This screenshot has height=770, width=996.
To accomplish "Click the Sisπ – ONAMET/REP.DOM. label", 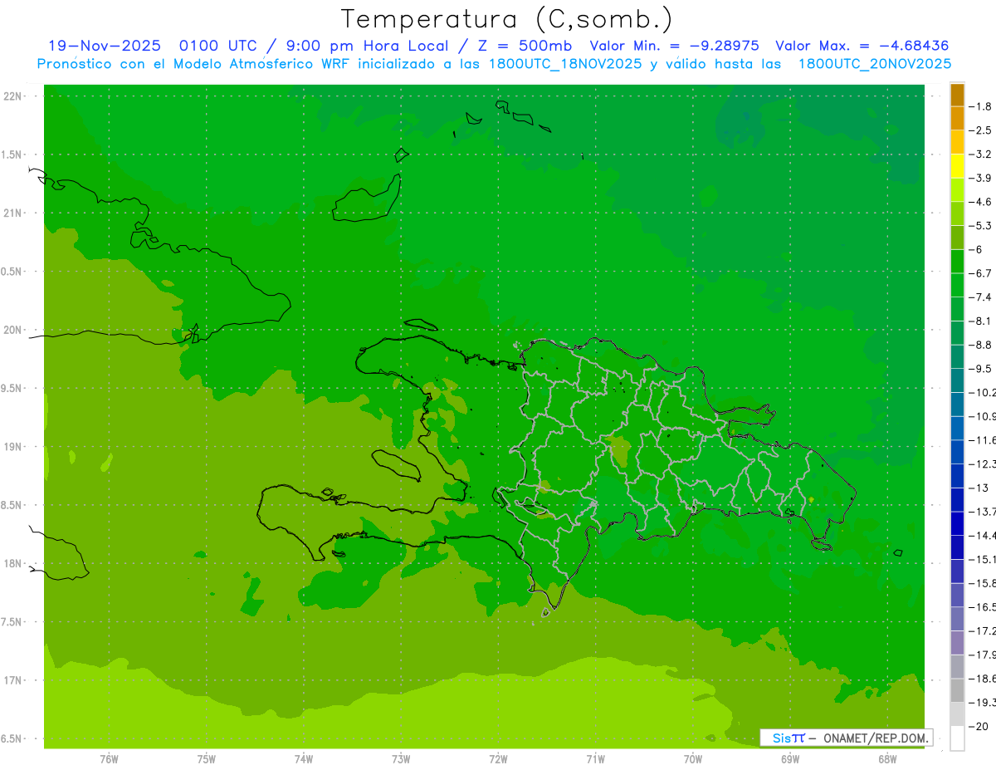I will [847, 738].
